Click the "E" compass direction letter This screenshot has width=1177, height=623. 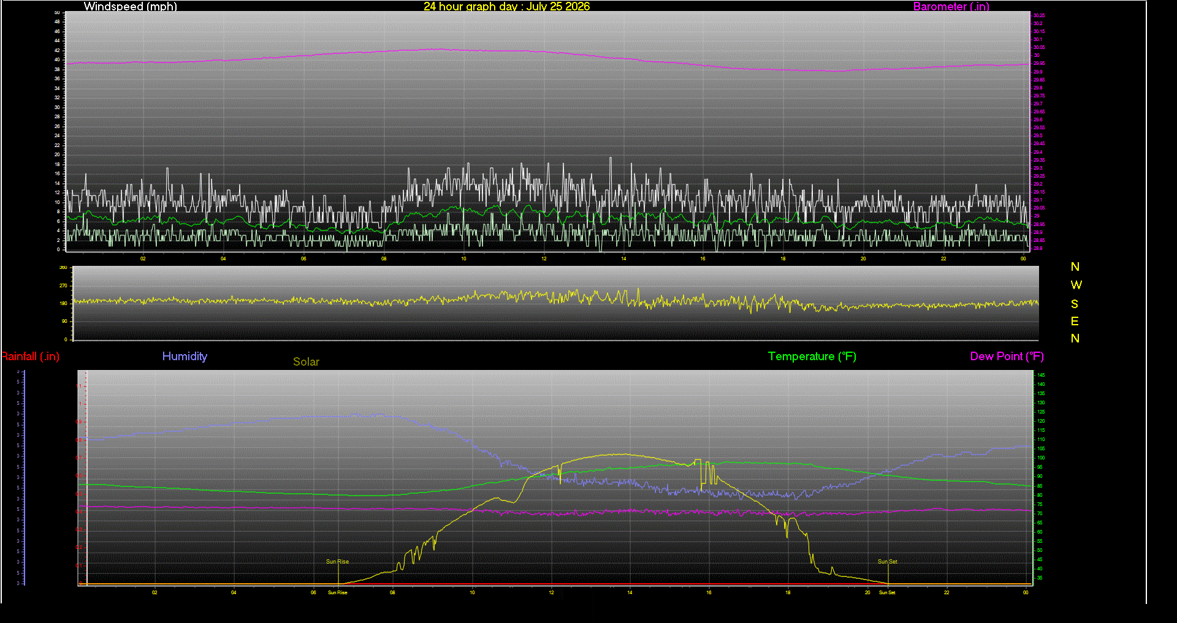(1075, 321)
